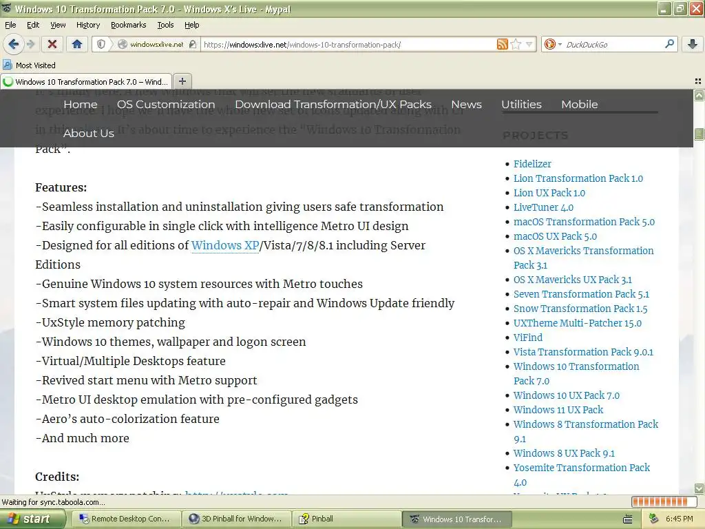Go forward with the Forward arrow button
This screenshot has width=705, height=529.
click(30, 44)
